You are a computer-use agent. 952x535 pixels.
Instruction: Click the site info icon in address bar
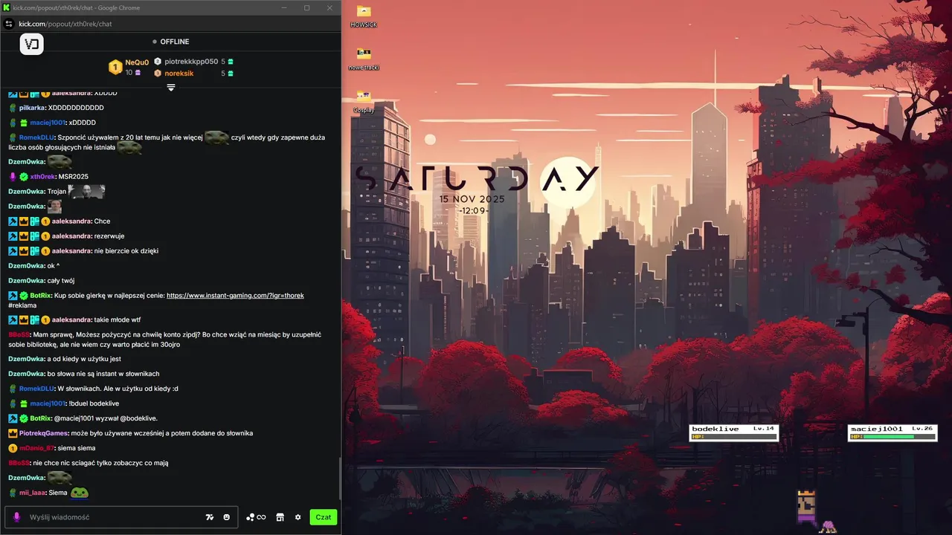pyautogui.click(x=9, y=24)
